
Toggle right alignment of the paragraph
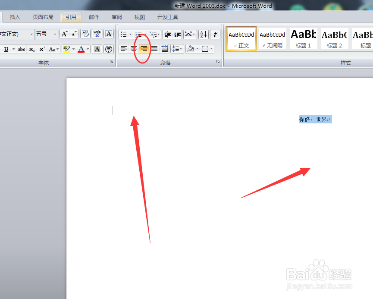144,49
